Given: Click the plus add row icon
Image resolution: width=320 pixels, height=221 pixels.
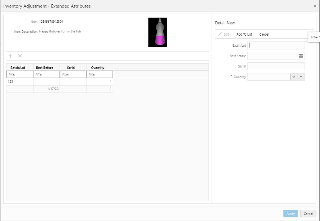Looking at the screenshot, I should (x=10, y=56).
